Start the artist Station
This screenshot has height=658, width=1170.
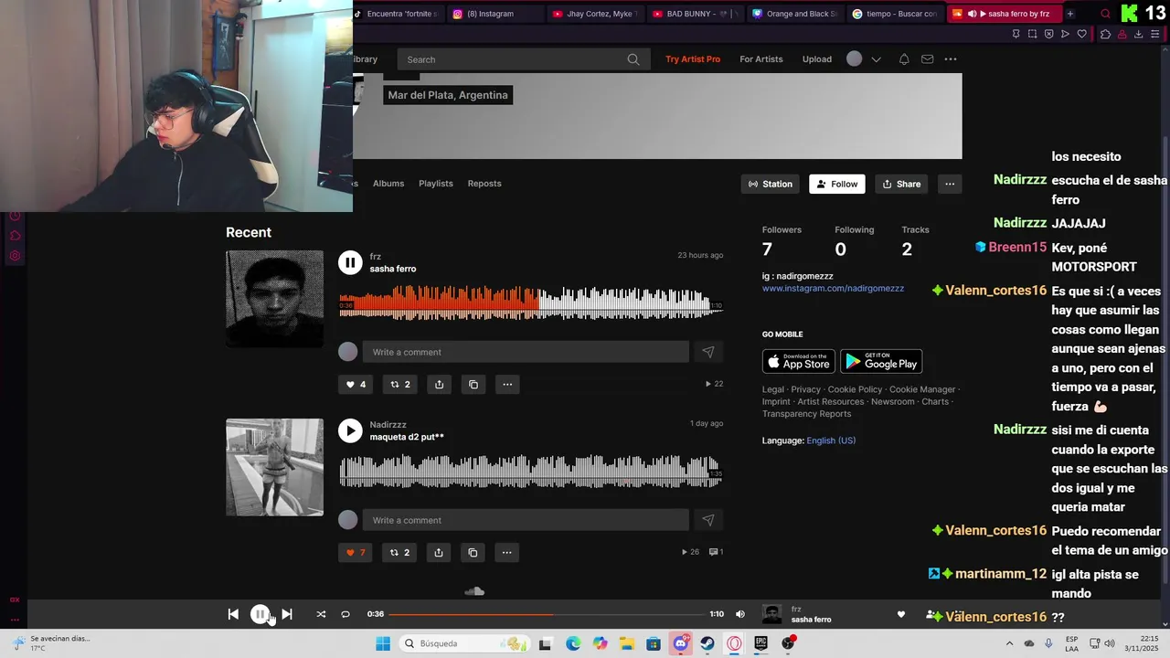coord(771,184)
